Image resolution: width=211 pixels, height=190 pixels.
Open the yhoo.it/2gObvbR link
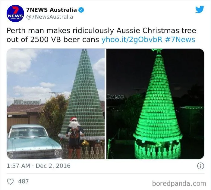132,40
